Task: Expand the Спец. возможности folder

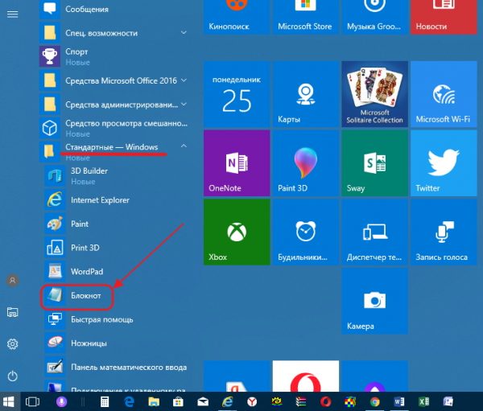Action: click(184, 33)
